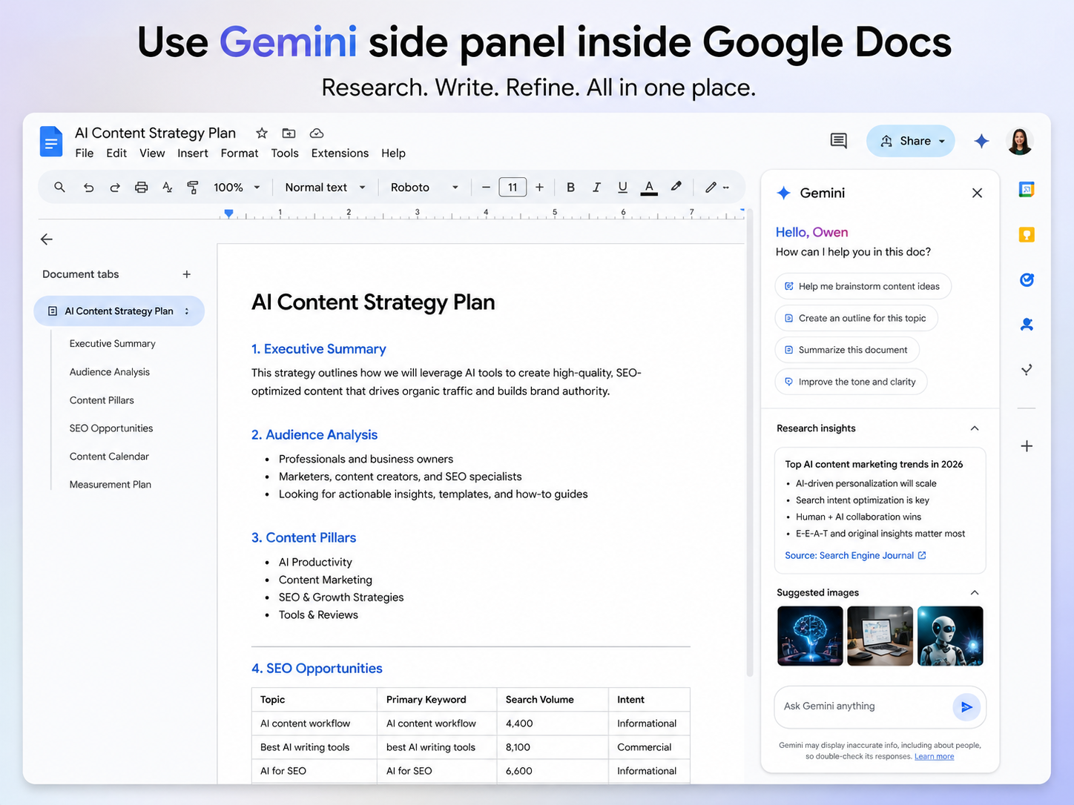1074x805 pixels.
Task: Jump to SEO Opportunities in outline
Action: (x=111, y=428)
